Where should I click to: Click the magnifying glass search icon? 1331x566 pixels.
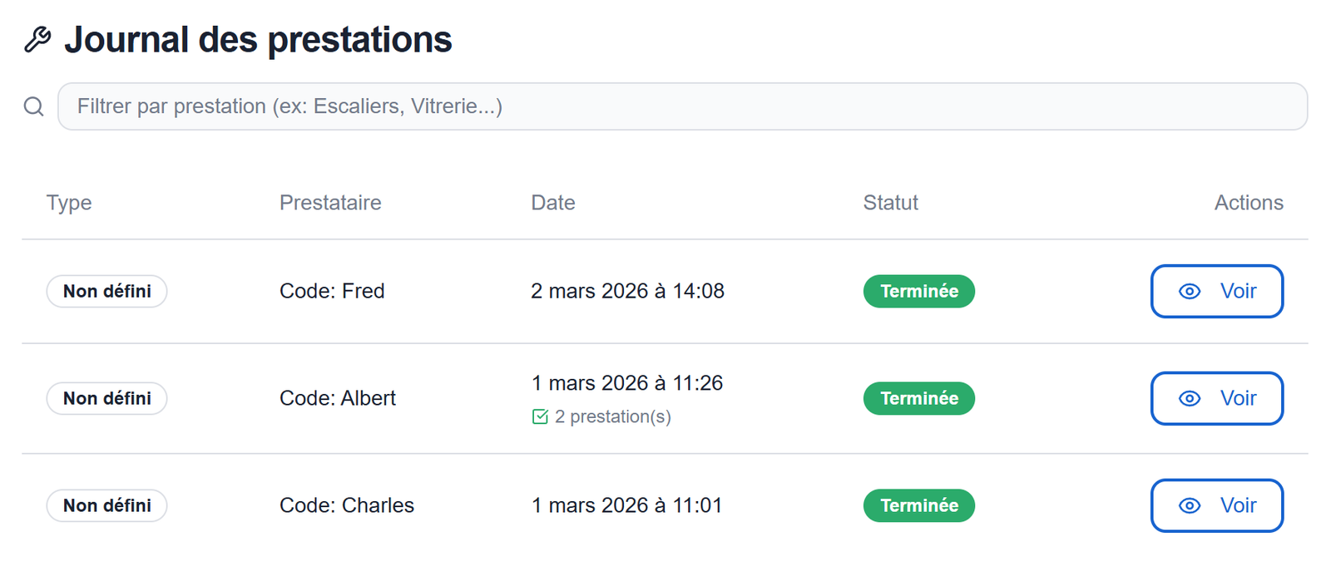click(33, 106)
